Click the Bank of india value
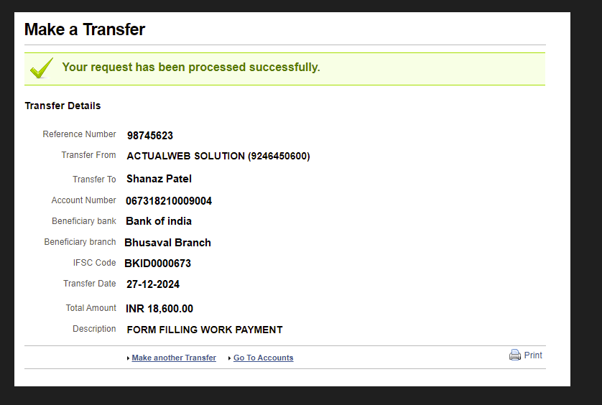This screenshot has width=602, height=405. (159, 221)
